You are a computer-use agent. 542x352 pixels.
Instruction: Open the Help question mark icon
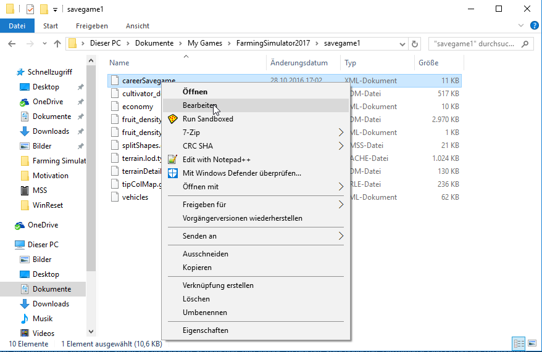tap(535, 25)
